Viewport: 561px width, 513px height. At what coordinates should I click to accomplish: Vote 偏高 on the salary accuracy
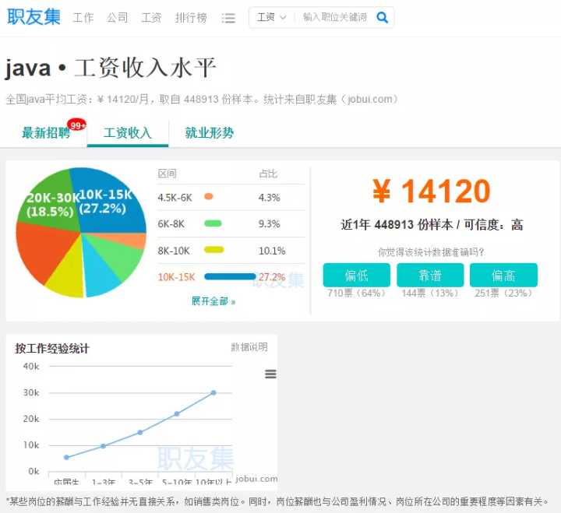tap(503, 276)
